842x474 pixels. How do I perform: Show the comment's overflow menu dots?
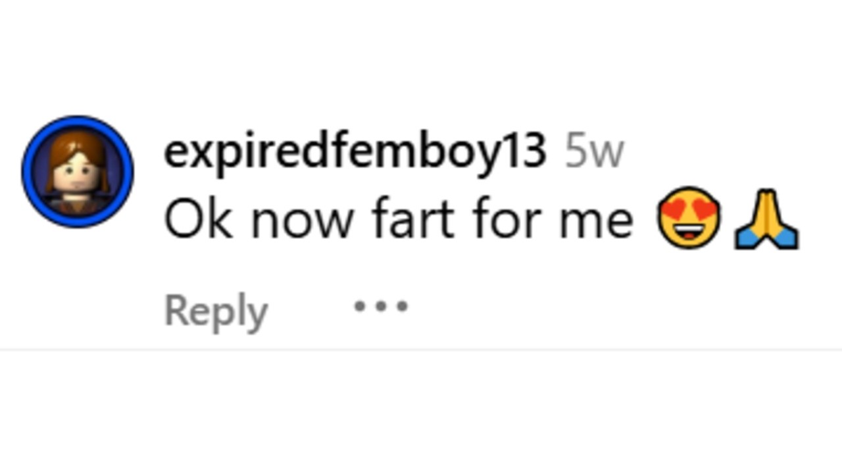click(381, 306)
